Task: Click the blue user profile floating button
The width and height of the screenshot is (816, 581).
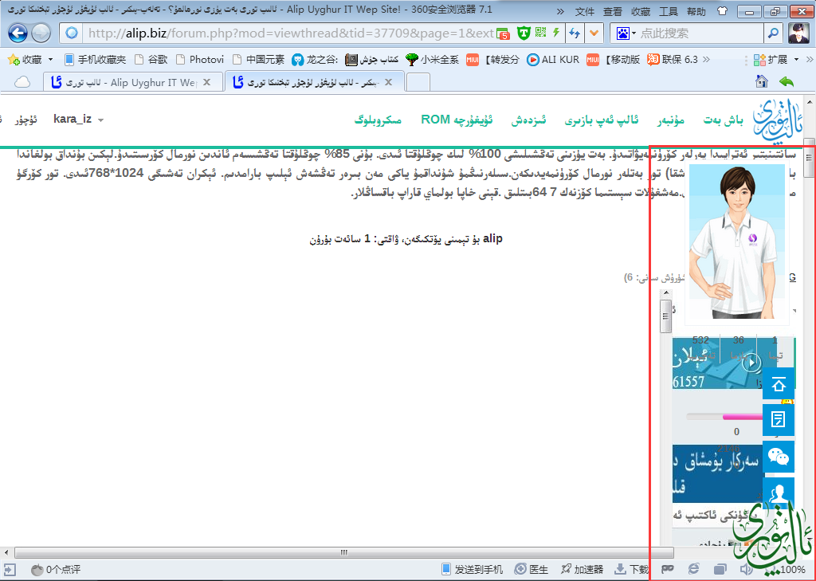Action: [x=778, y=492]
